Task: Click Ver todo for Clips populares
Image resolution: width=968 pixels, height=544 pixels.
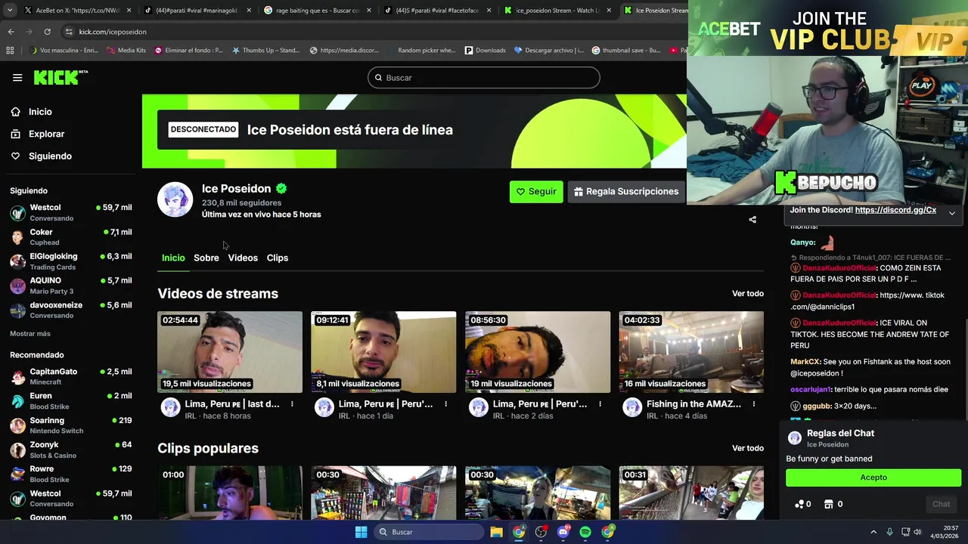Action: pyautogui.click(x=748, y=448)
